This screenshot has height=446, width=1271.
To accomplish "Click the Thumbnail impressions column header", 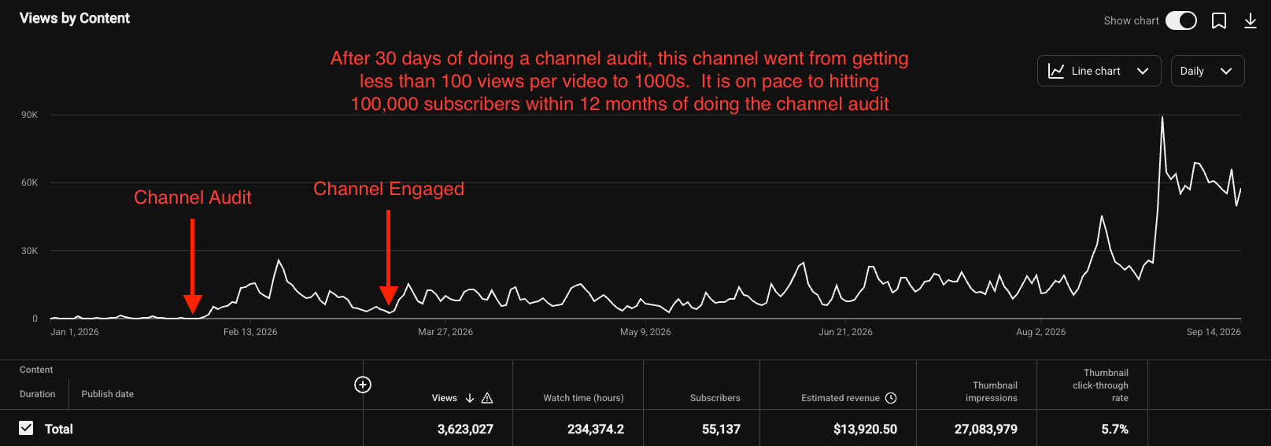I will click(x=992, y=392).
